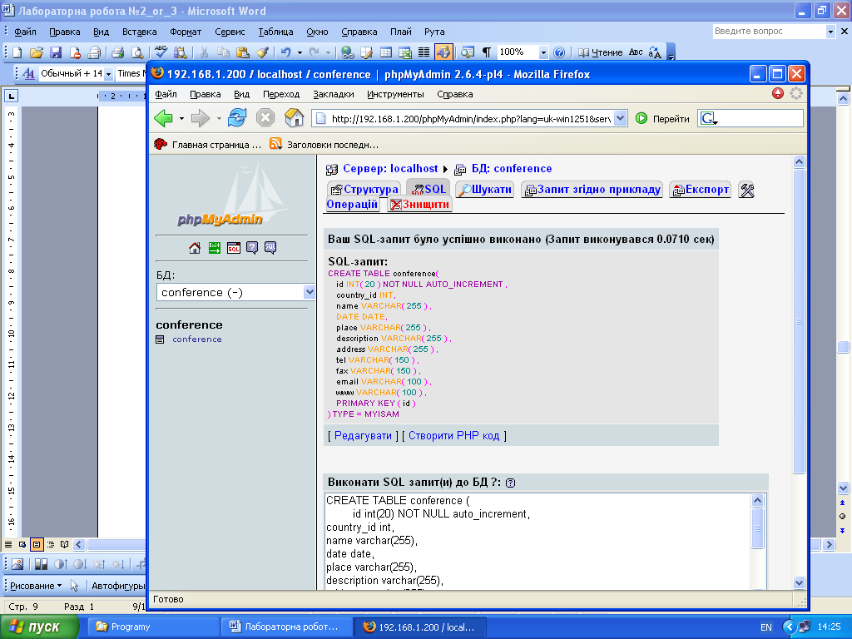Image resolution: width=852 pixels, height=639 pixels.
Task: Click the Columns icon in Word toolbar
Action: [424, 52]
